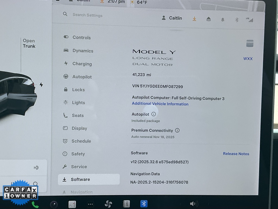278x209 pixels.
Task: Open the owner's manual info icon
Action: (126, 204)
